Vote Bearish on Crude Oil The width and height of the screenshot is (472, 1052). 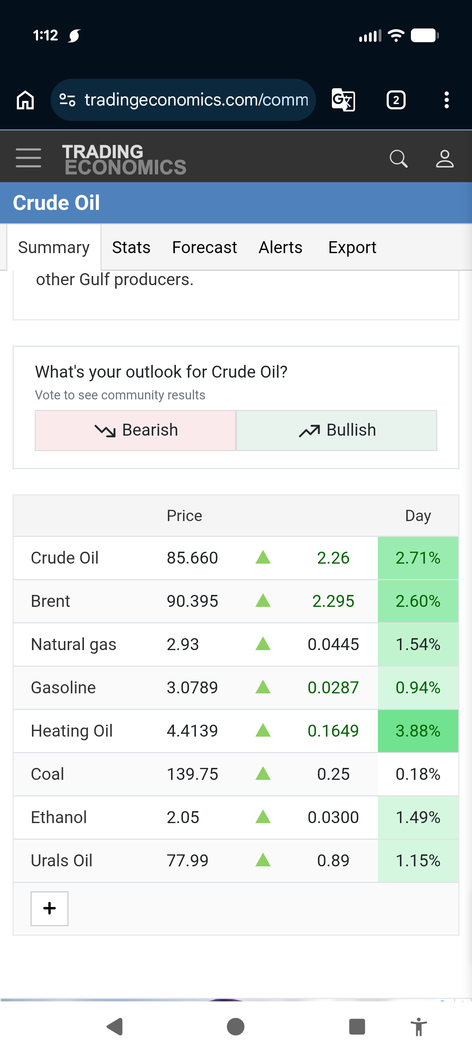click(136, 430)
